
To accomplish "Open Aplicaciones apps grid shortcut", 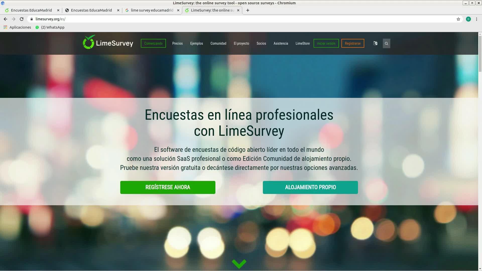I will tap(17, 27).
